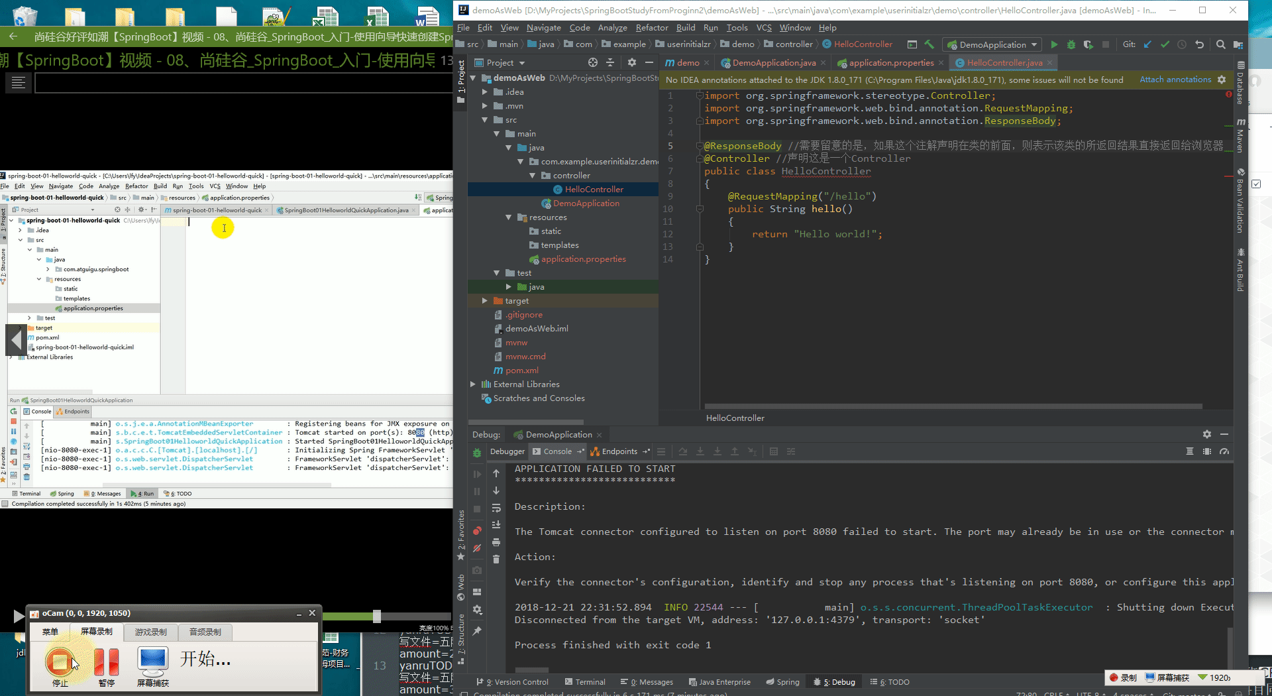
Task: Select HelloController in the project tree
Action: [594, 190]
